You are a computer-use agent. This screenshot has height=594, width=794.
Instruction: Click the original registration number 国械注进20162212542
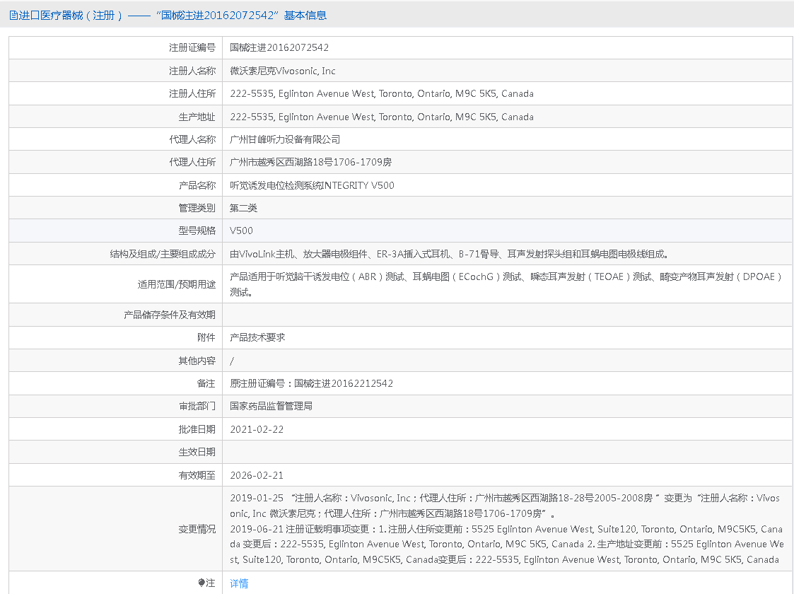click(343, 383)
